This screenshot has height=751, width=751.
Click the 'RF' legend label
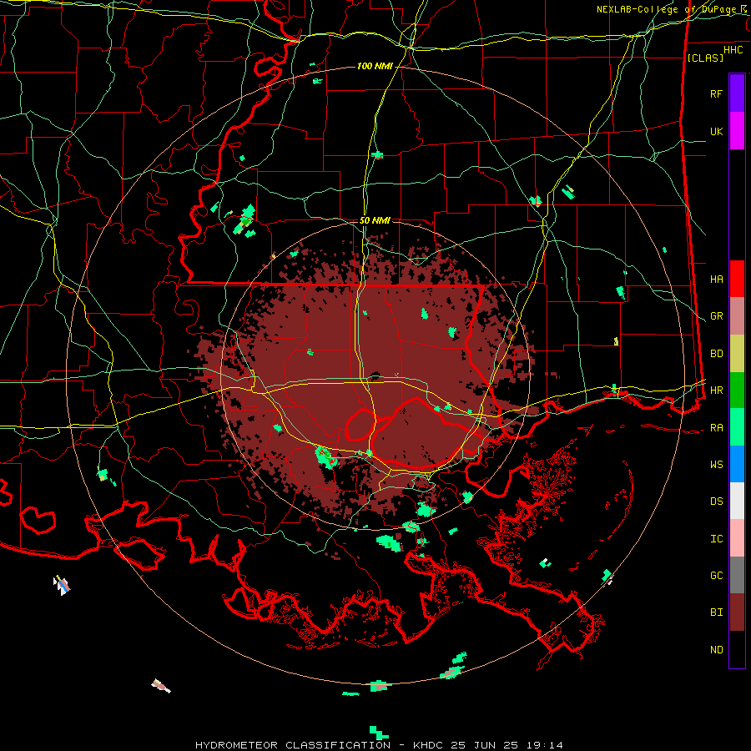click(x=716, y=93)
